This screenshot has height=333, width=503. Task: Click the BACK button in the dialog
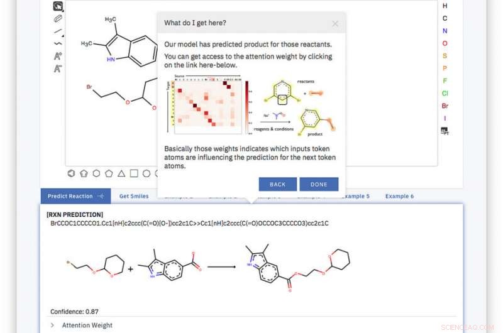tap(277, 184)
